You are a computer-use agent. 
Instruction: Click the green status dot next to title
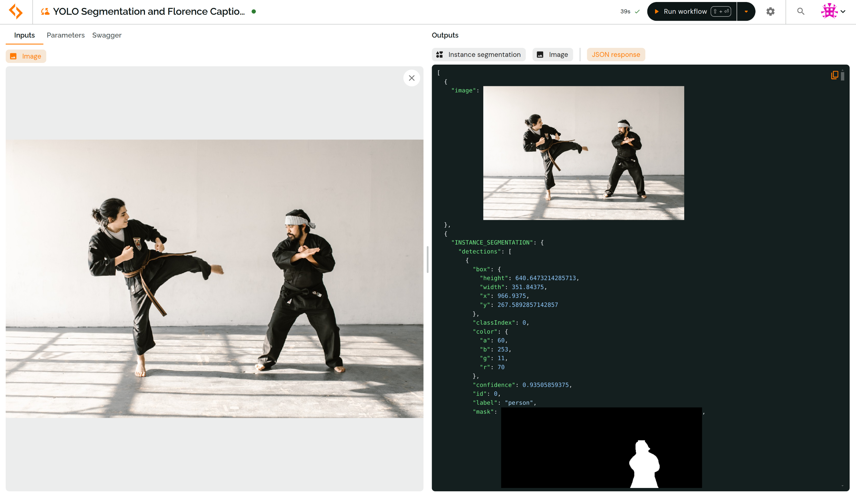254,11
